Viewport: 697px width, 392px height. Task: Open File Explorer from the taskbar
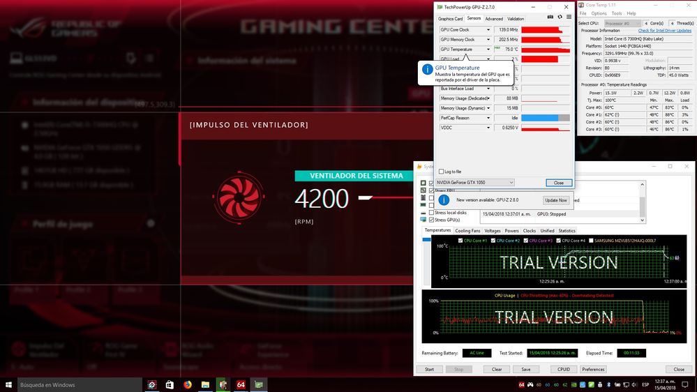(205, 384)
